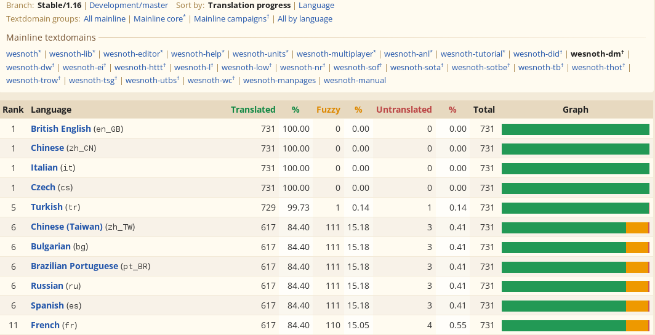Open the wesnoth-nr textdomain
This screenshot has width=655, height=335.
coord(303,67)
